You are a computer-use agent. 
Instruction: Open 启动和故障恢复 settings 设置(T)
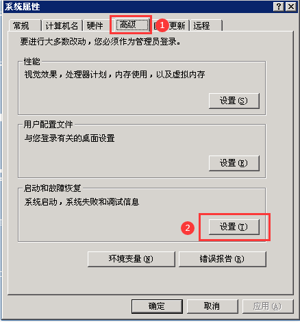[x=234, y=227]
